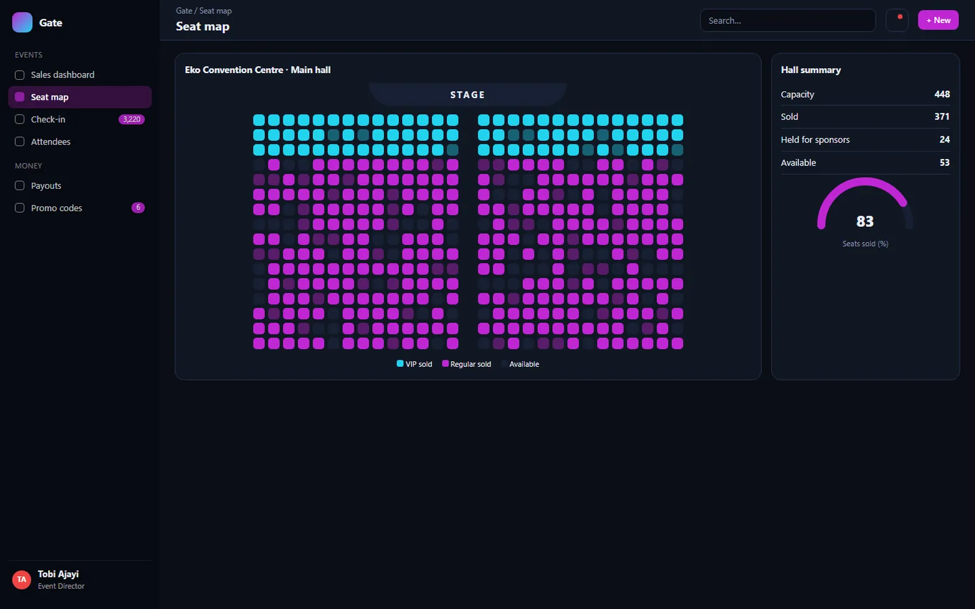Click the Attendees sidebar icon

[19, 141]
